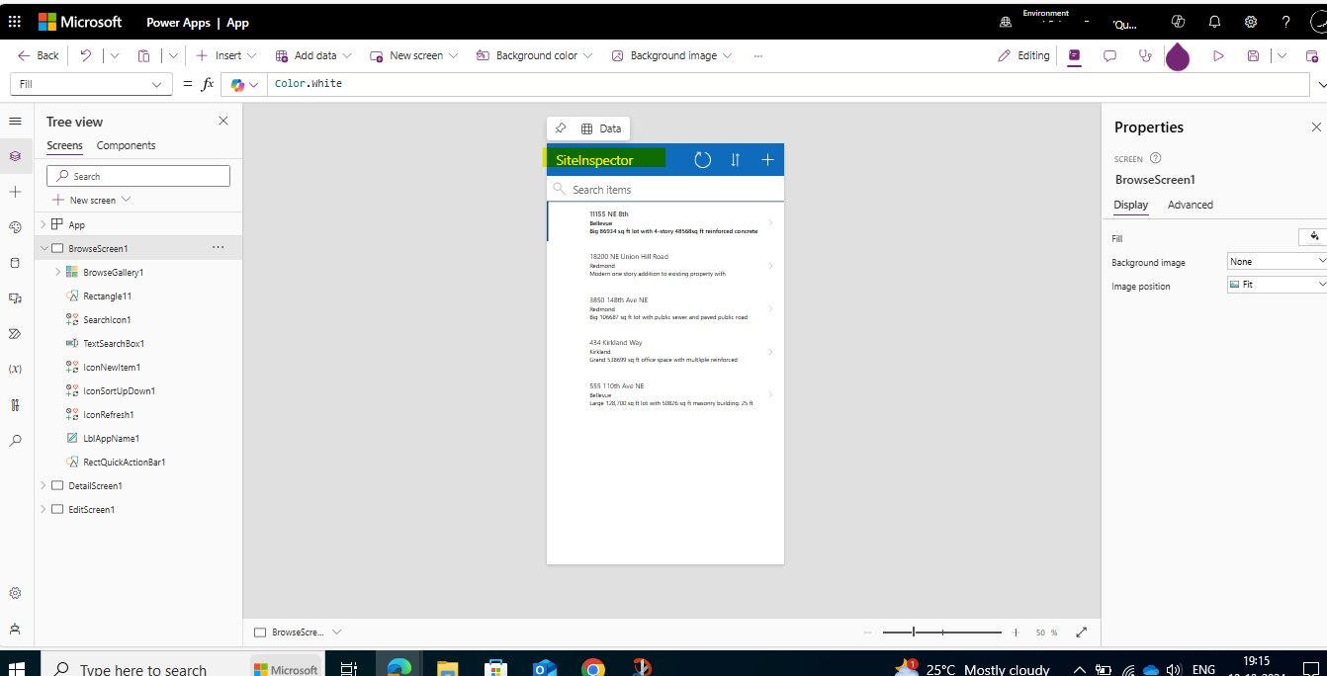Go Back from the editor
This screenshot has width=1327, height=676.
(x=39, y=55)
